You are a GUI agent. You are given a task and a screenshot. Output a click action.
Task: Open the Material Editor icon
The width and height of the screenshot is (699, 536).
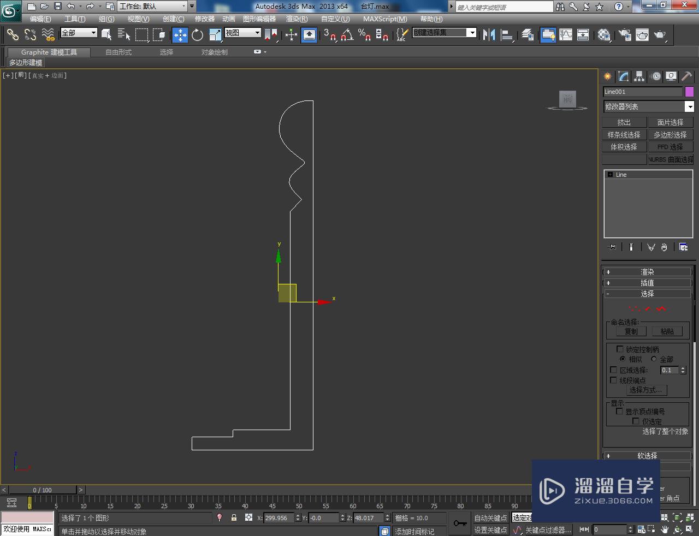(x=604, y=35)
